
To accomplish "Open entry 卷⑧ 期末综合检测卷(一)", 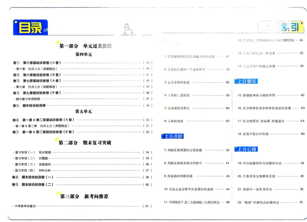I will point(82,177).
